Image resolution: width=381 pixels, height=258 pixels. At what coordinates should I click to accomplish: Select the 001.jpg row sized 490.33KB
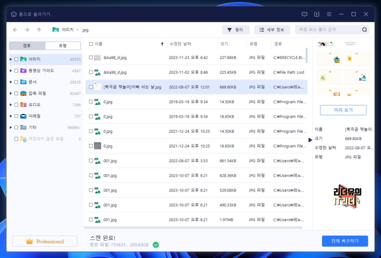[x=196, y=205]
